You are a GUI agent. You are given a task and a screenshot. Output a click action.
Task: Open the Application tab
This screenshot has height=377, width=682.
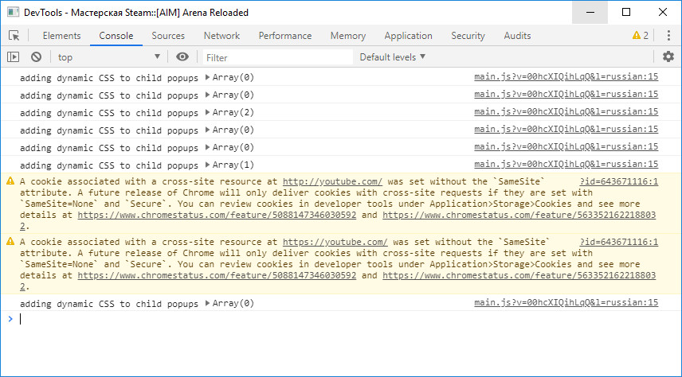[x=408, y=36]
